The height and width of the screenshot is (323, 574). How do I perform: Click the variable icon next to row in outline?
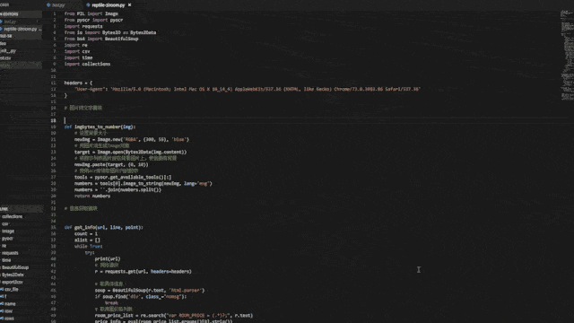(x=2, y=311)
